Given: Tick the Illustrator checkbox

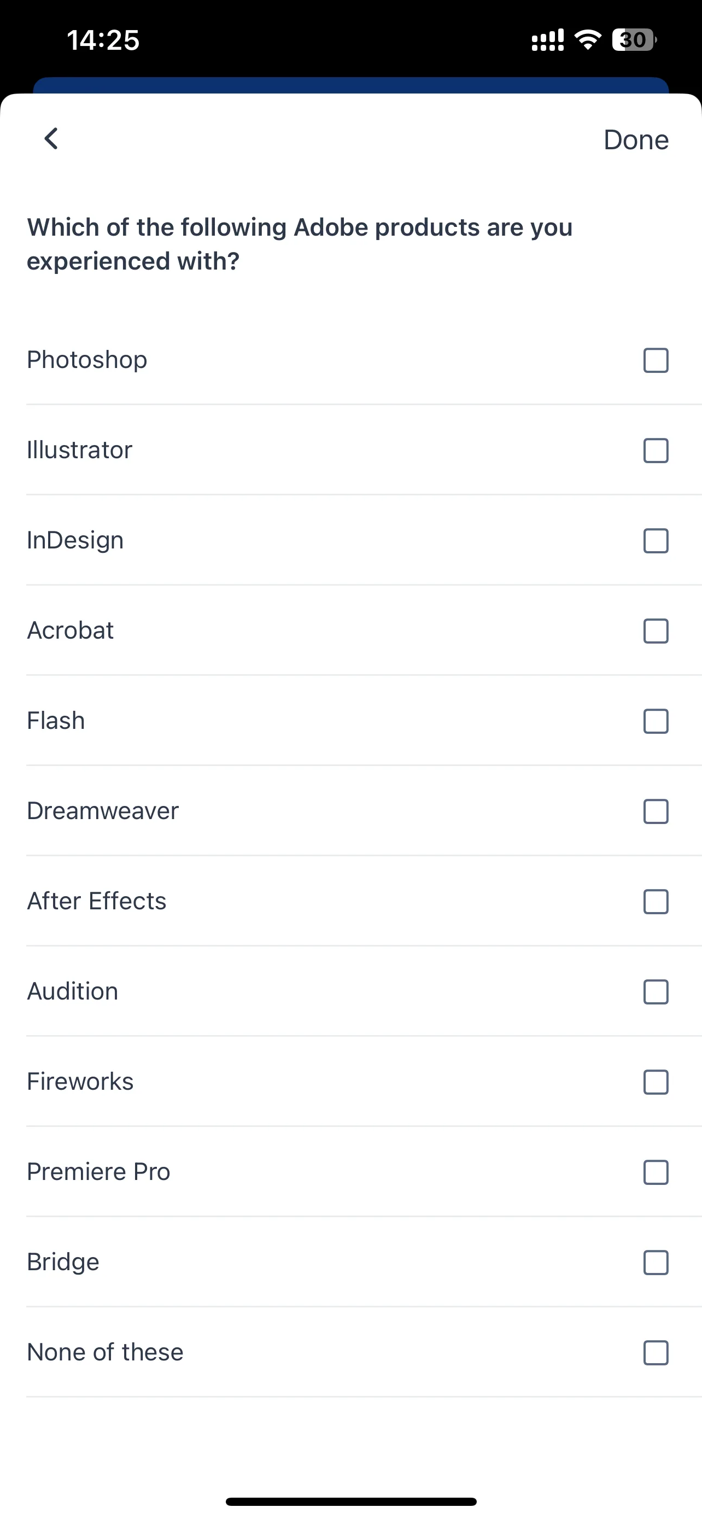Looking at the screenshot, I should pos(656,451).
